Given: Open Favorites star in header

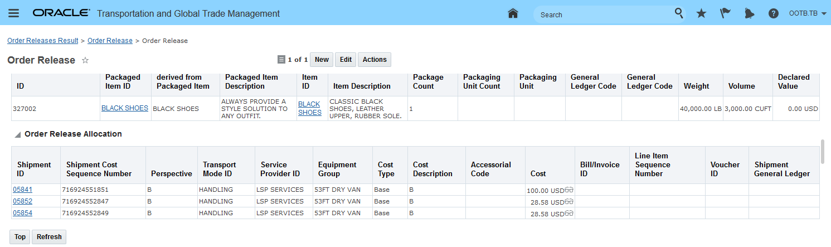Looking at the screenshot, I should click(701, 13).
